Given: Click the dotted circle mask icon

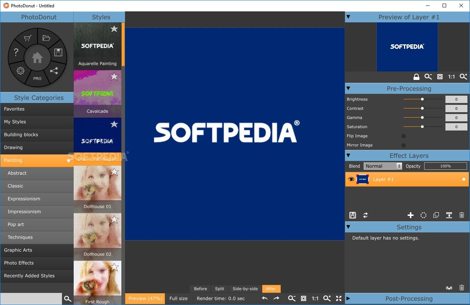Looking at the screenshot, I should pos(423,215).
